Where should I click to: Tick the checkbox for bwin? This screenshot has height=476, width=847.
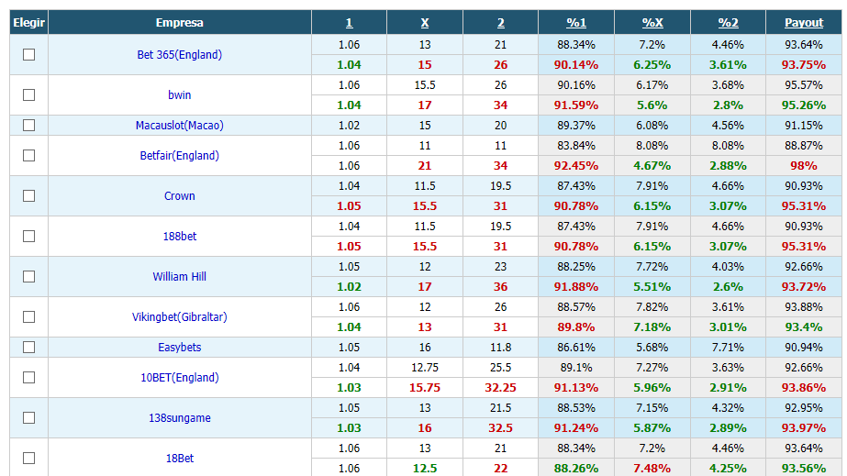tap(29, 95)
